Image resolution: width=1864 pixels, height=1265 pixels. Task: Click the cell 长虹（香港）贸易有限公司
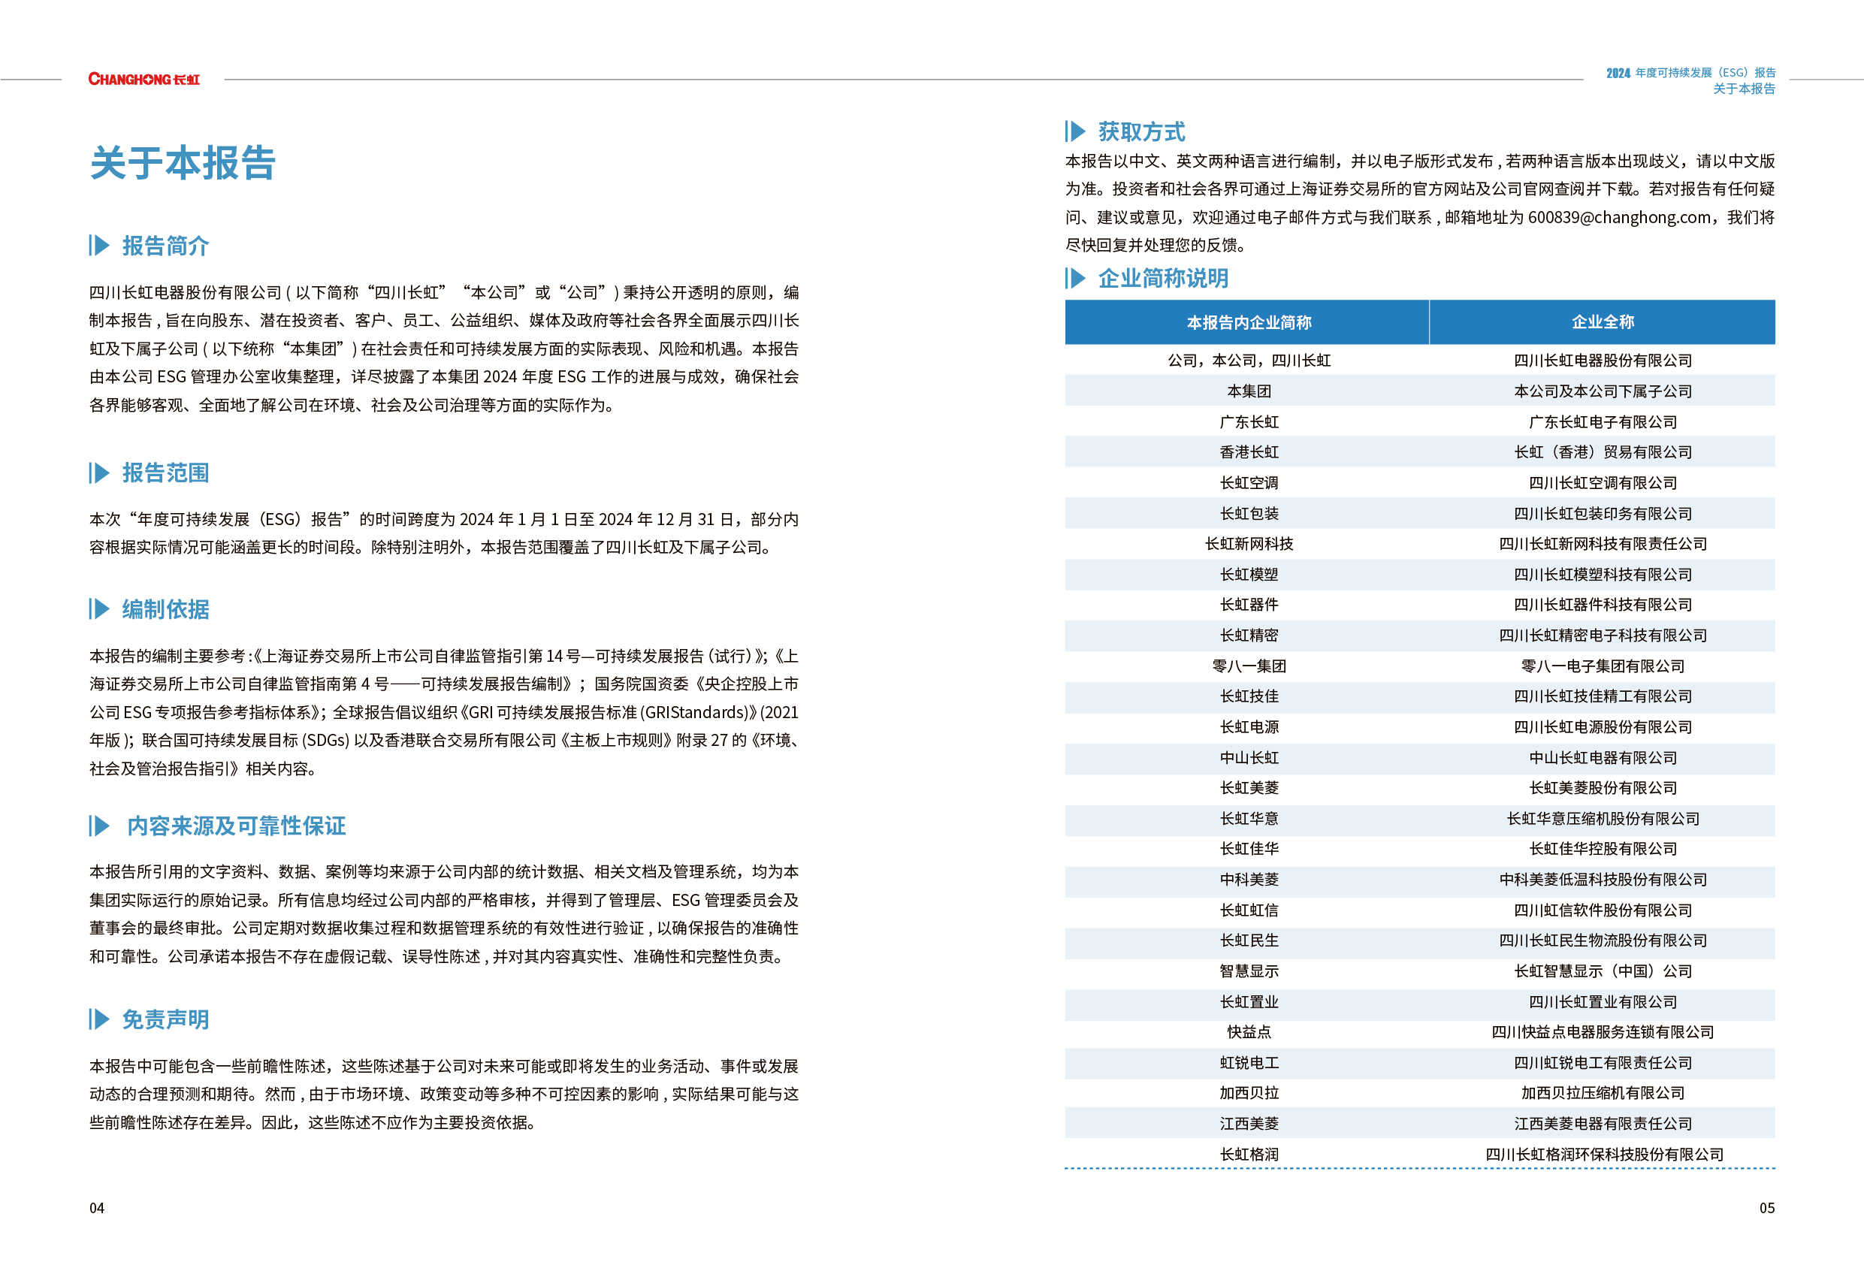(1603, 451)
